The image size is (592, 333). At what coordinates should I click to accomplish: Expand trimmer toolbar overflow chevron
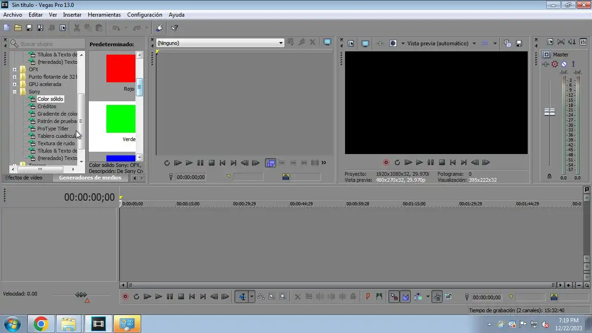[324, 163]
